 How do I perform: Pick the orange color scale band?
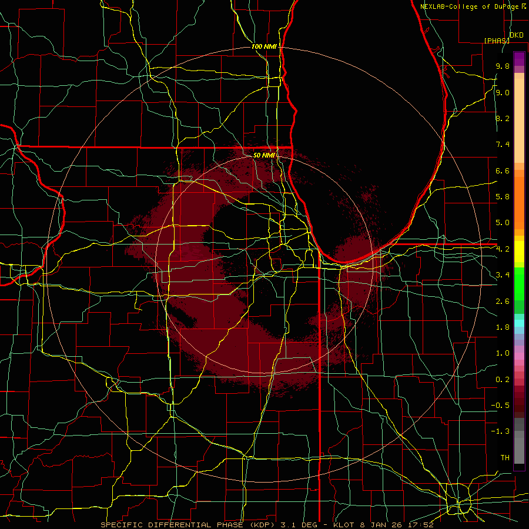pos(519,202)
